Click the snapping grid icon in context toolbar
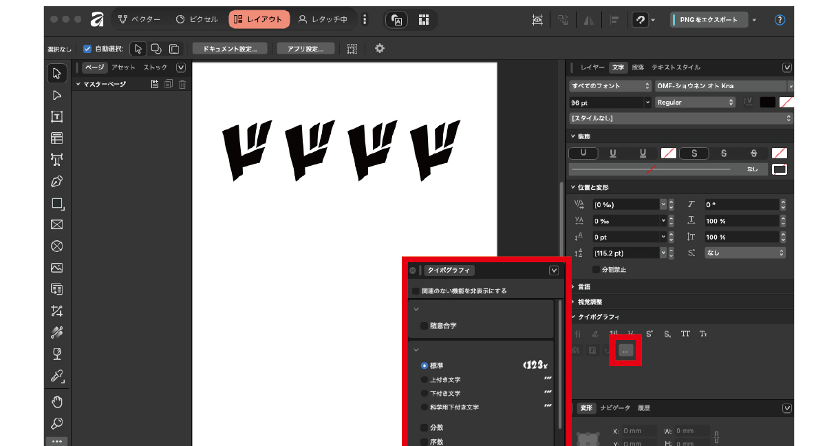Viewport: 838px width, 446px height. pos(352,48)
